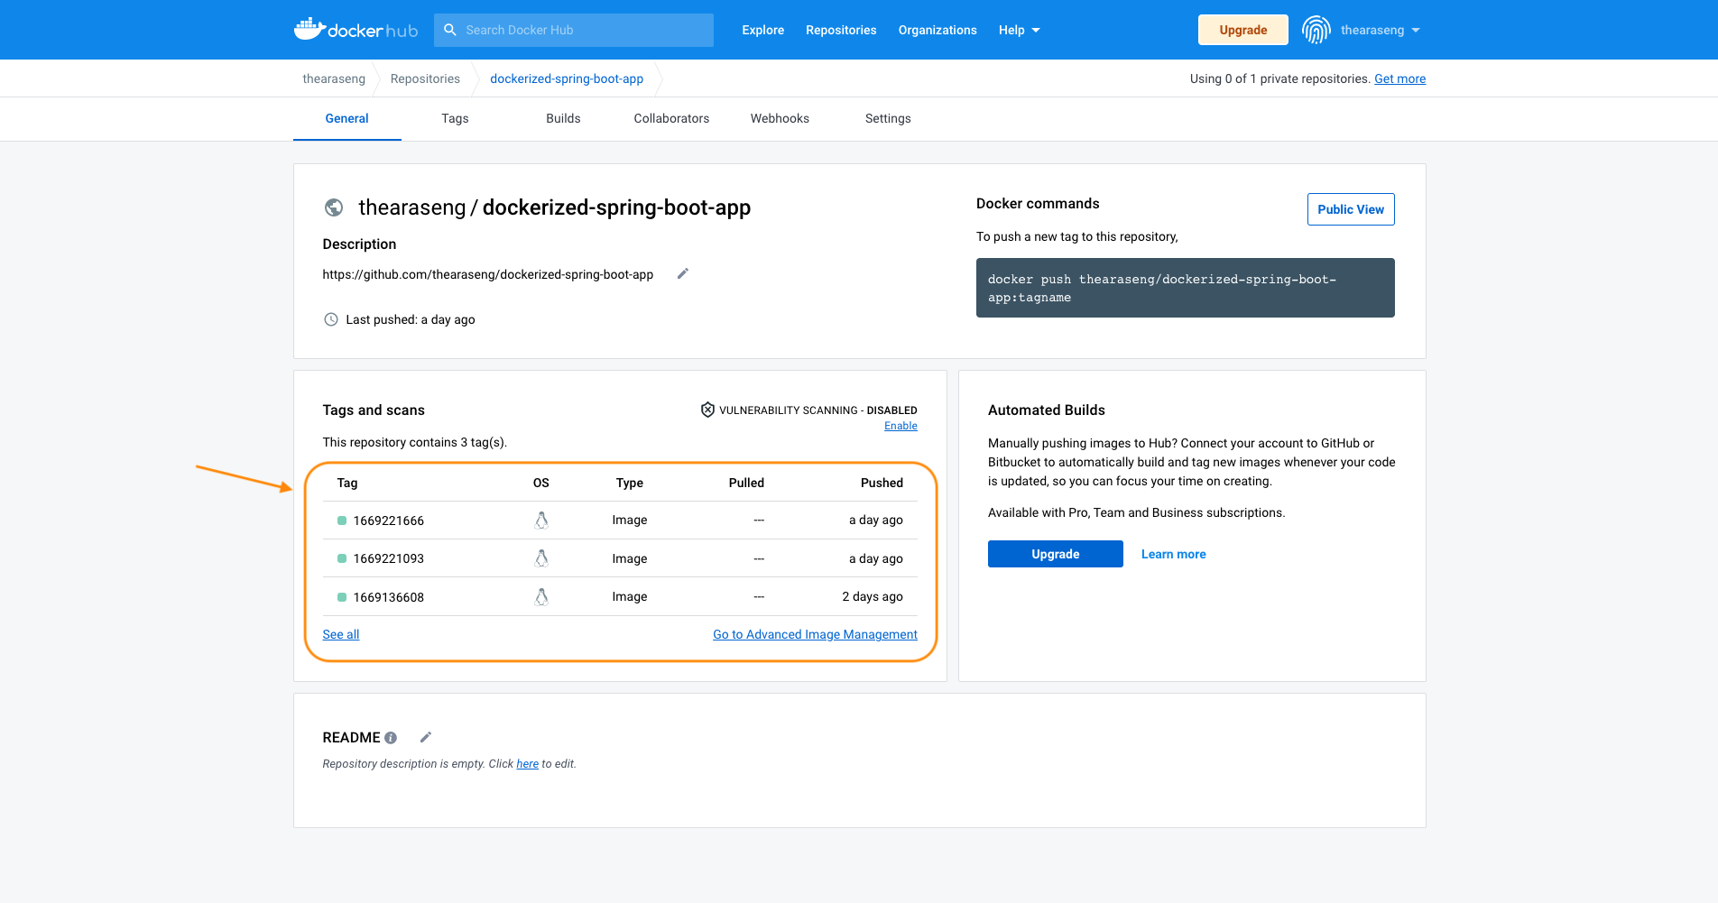
Task: Click the Pulled column header
Action: [x=746, y=483]
